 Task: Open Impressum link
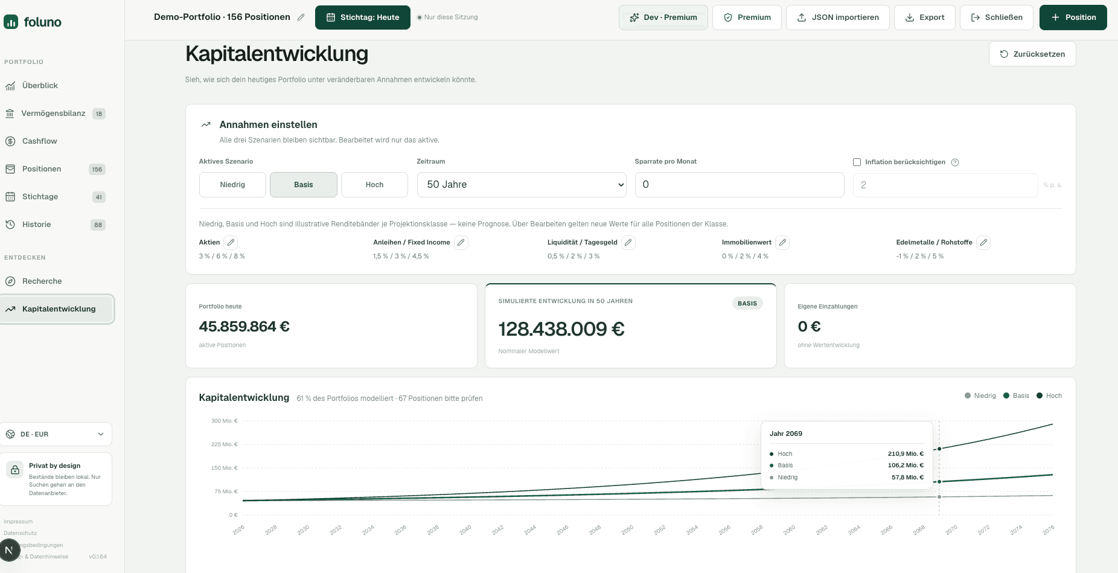click(18, 522)
